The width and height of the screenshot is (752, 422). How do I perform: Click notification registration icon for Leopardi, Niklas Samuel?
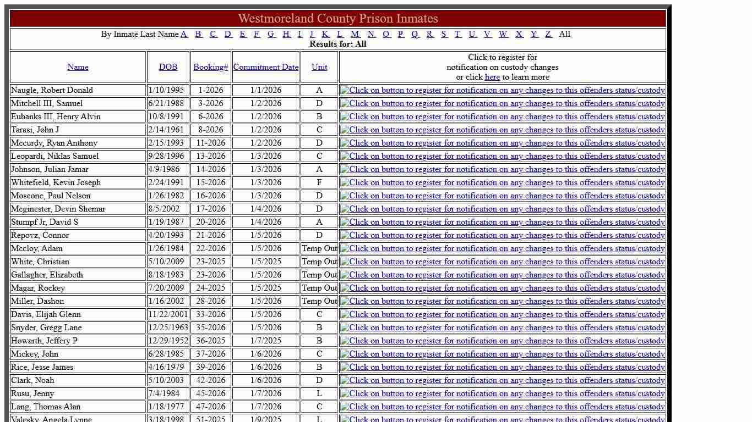502,156
